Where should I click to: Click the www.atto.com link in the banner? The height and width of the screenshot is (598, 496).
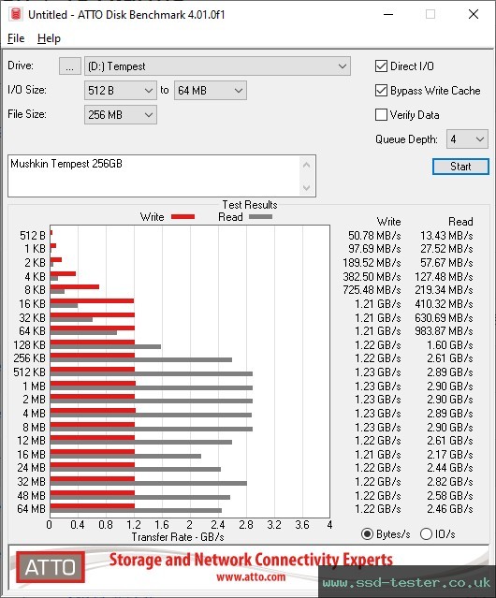tap(251, 576)
